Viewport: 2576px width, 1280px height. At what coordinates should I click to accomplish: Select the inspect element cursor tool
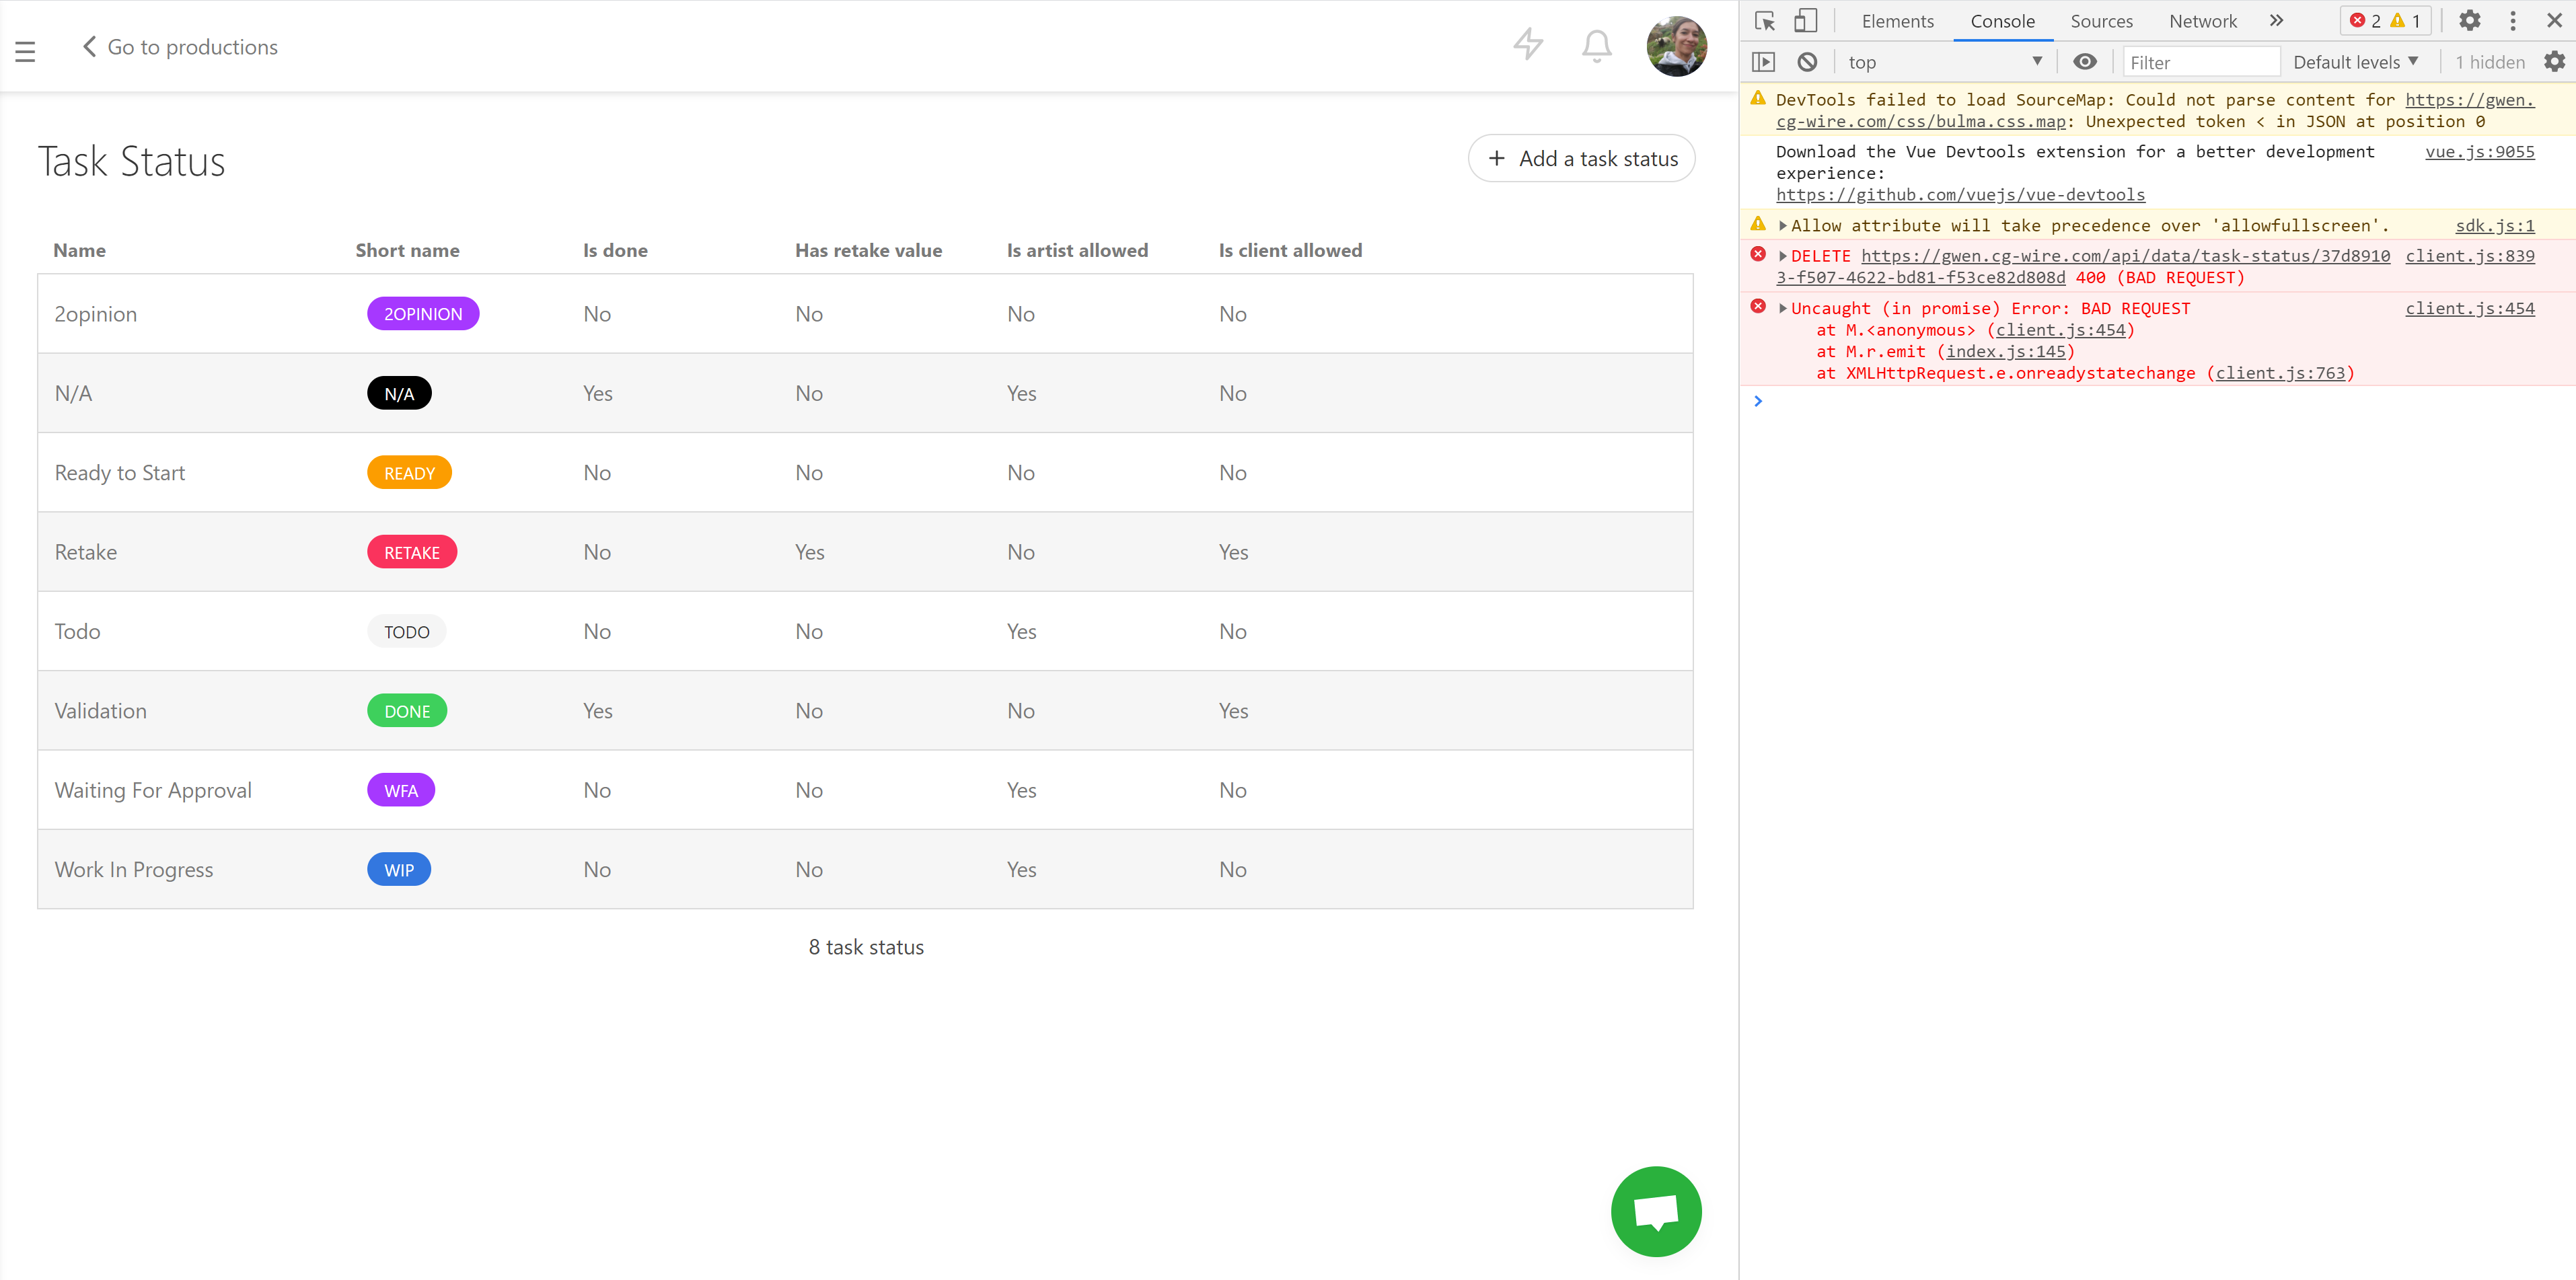click(1764, 20)
